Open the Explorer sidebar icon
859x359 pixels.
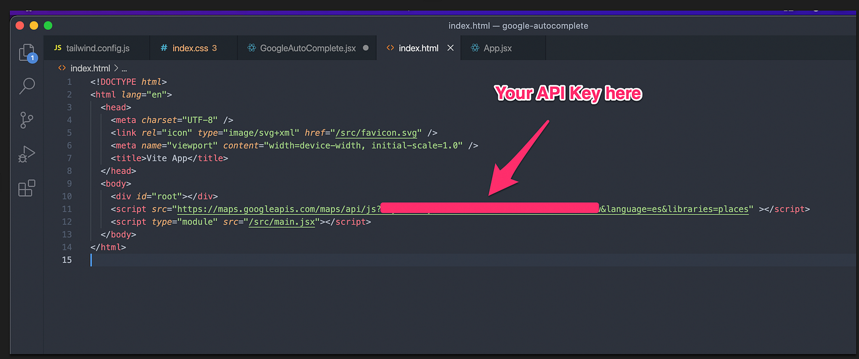tap(26, 52)
